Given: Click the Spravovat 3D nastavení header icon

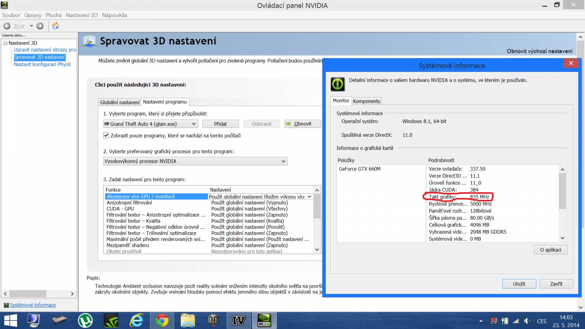Looking at the screenshot, I should point(89,41).
